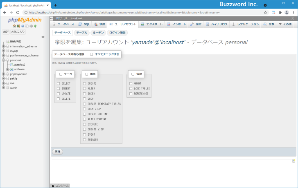Enable the DELETE privilege checkbox
This screenshot has width=298, height=188.
tap(59, 99)
